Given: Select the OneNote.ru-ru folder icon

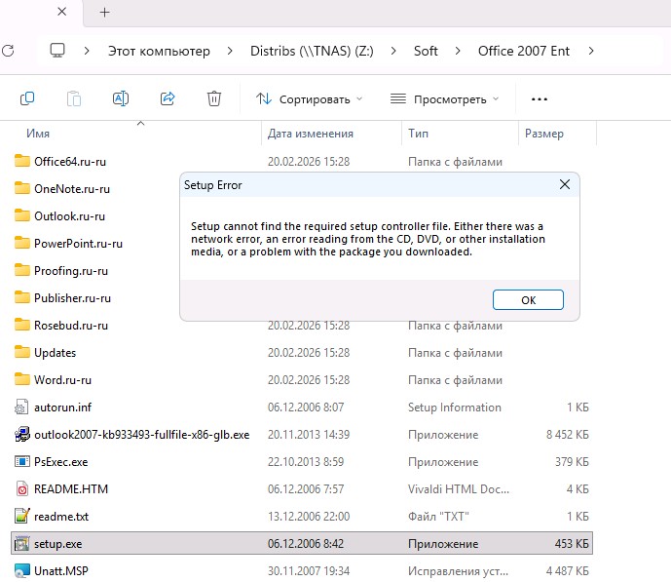Looking at the screenshot, I should pos(22,188).
